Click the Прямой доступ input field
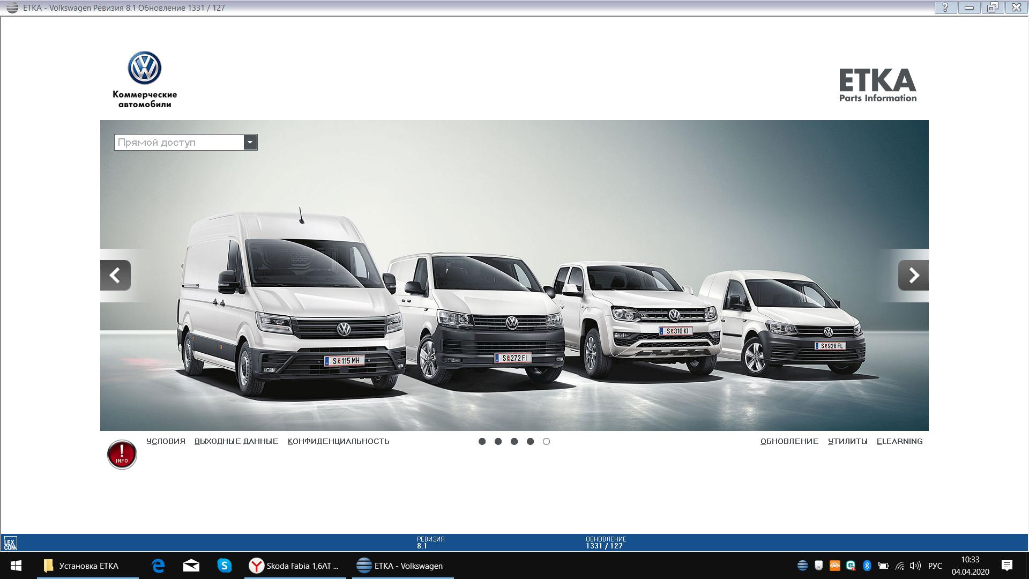Image resolution: width=1029 pixels, height=579 pixels. tap(178, 142)
